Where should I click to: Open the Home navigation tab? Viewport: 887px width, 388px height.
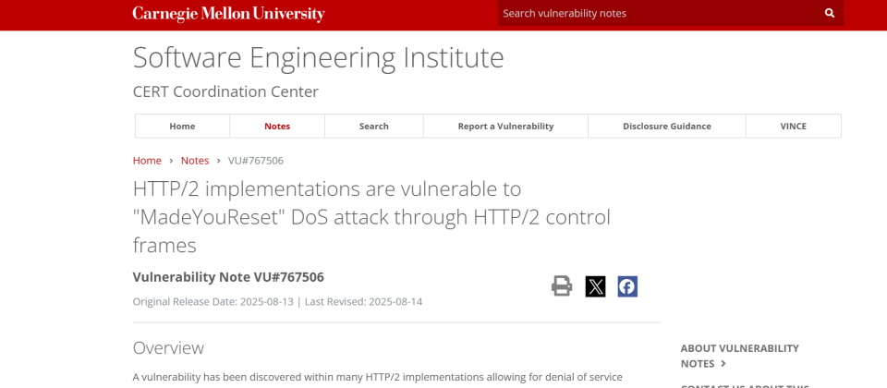[182, 127]
